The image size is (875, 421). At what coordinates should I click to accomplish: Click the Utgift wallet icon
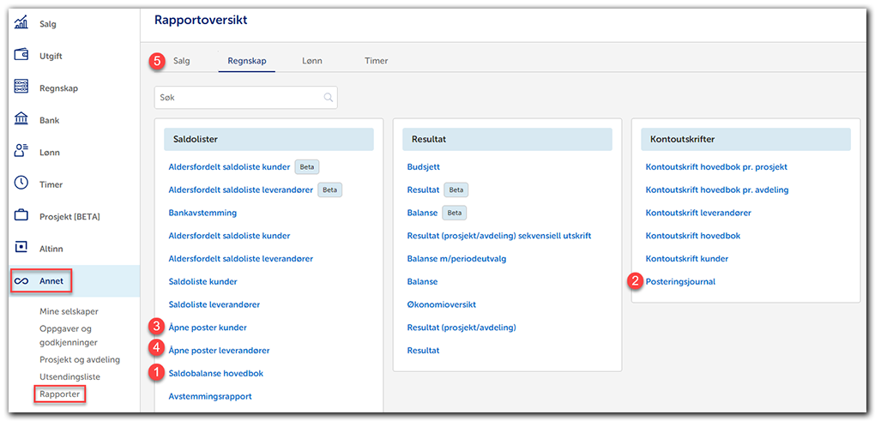[22, 56]
